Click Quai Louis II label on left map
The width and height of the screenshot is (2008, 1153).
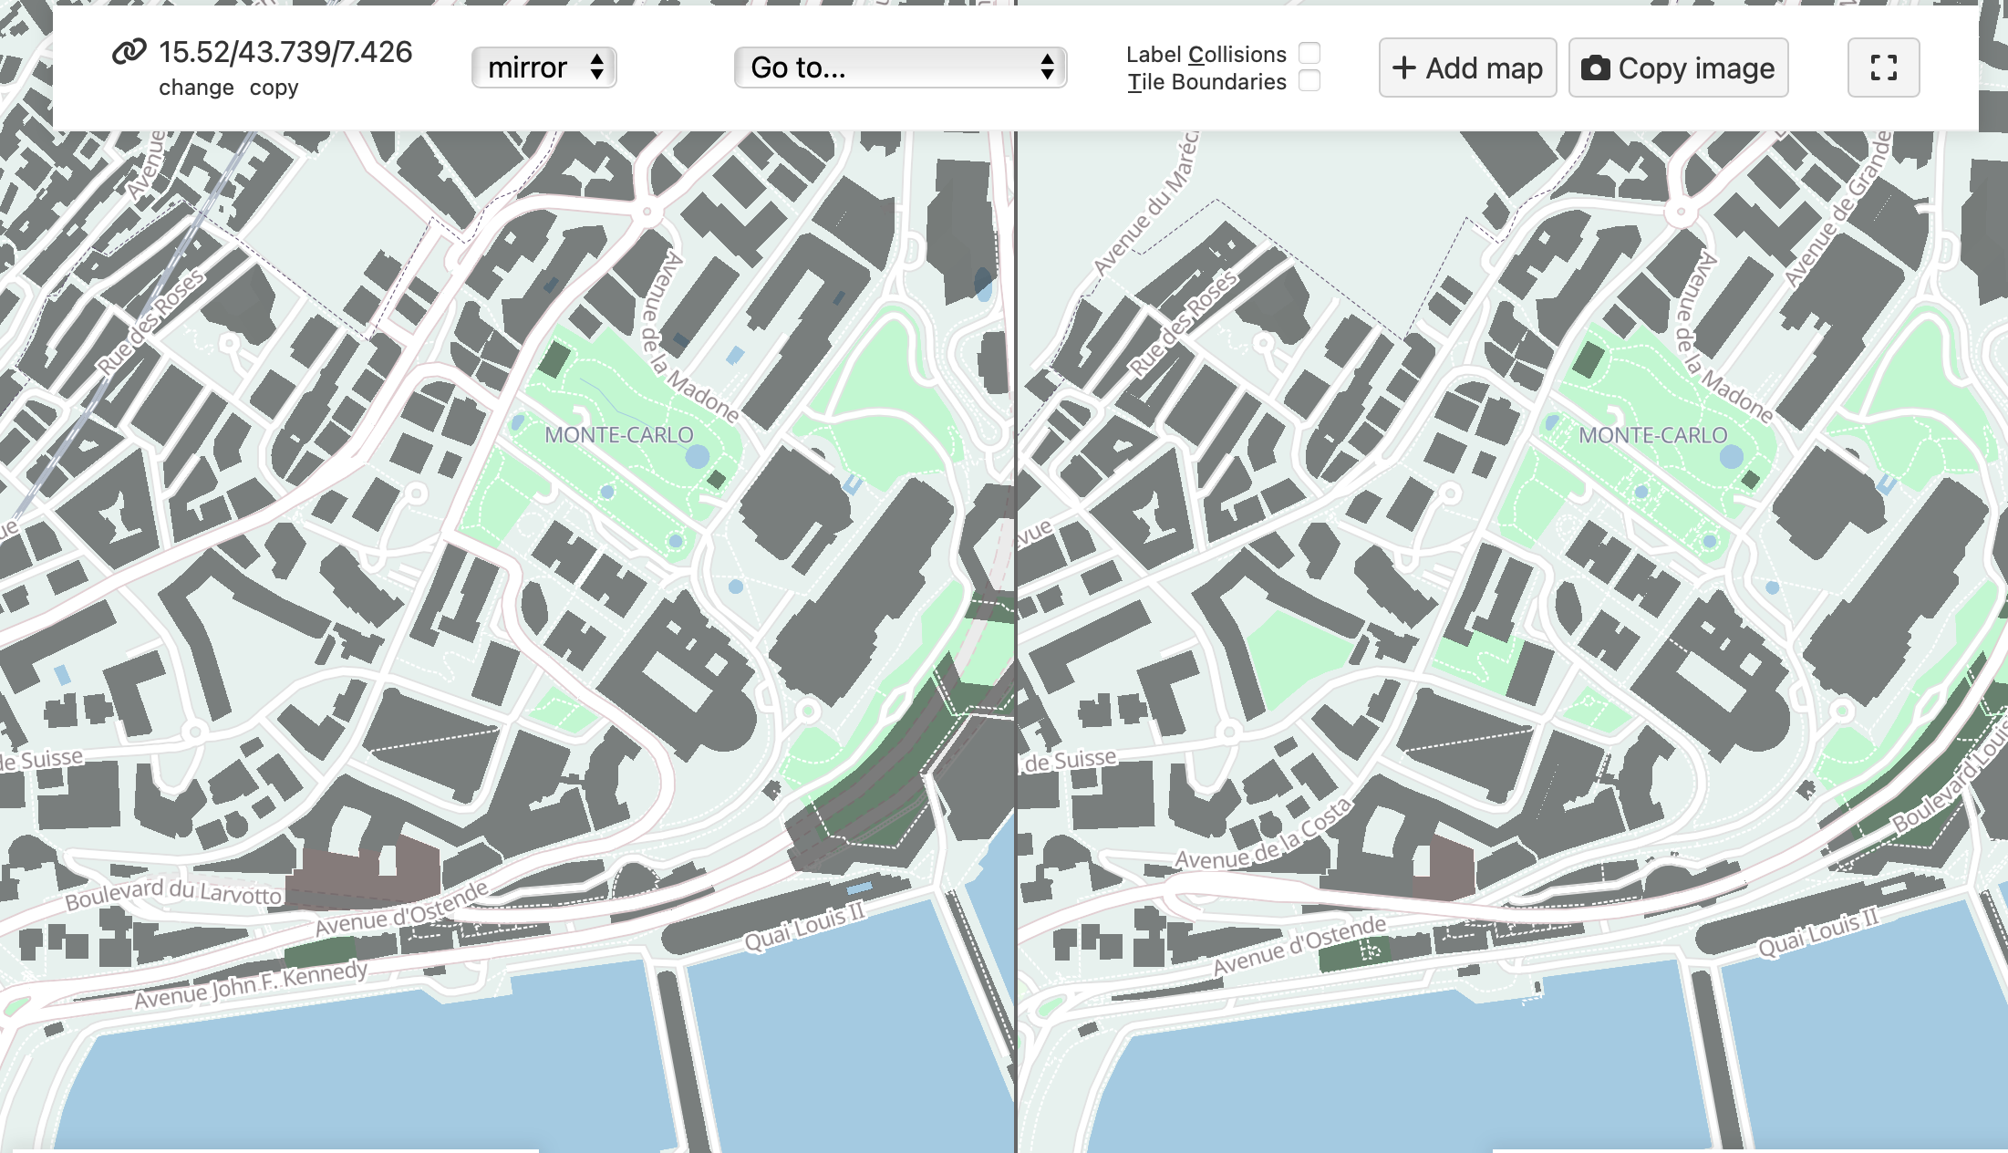(804, 927)
